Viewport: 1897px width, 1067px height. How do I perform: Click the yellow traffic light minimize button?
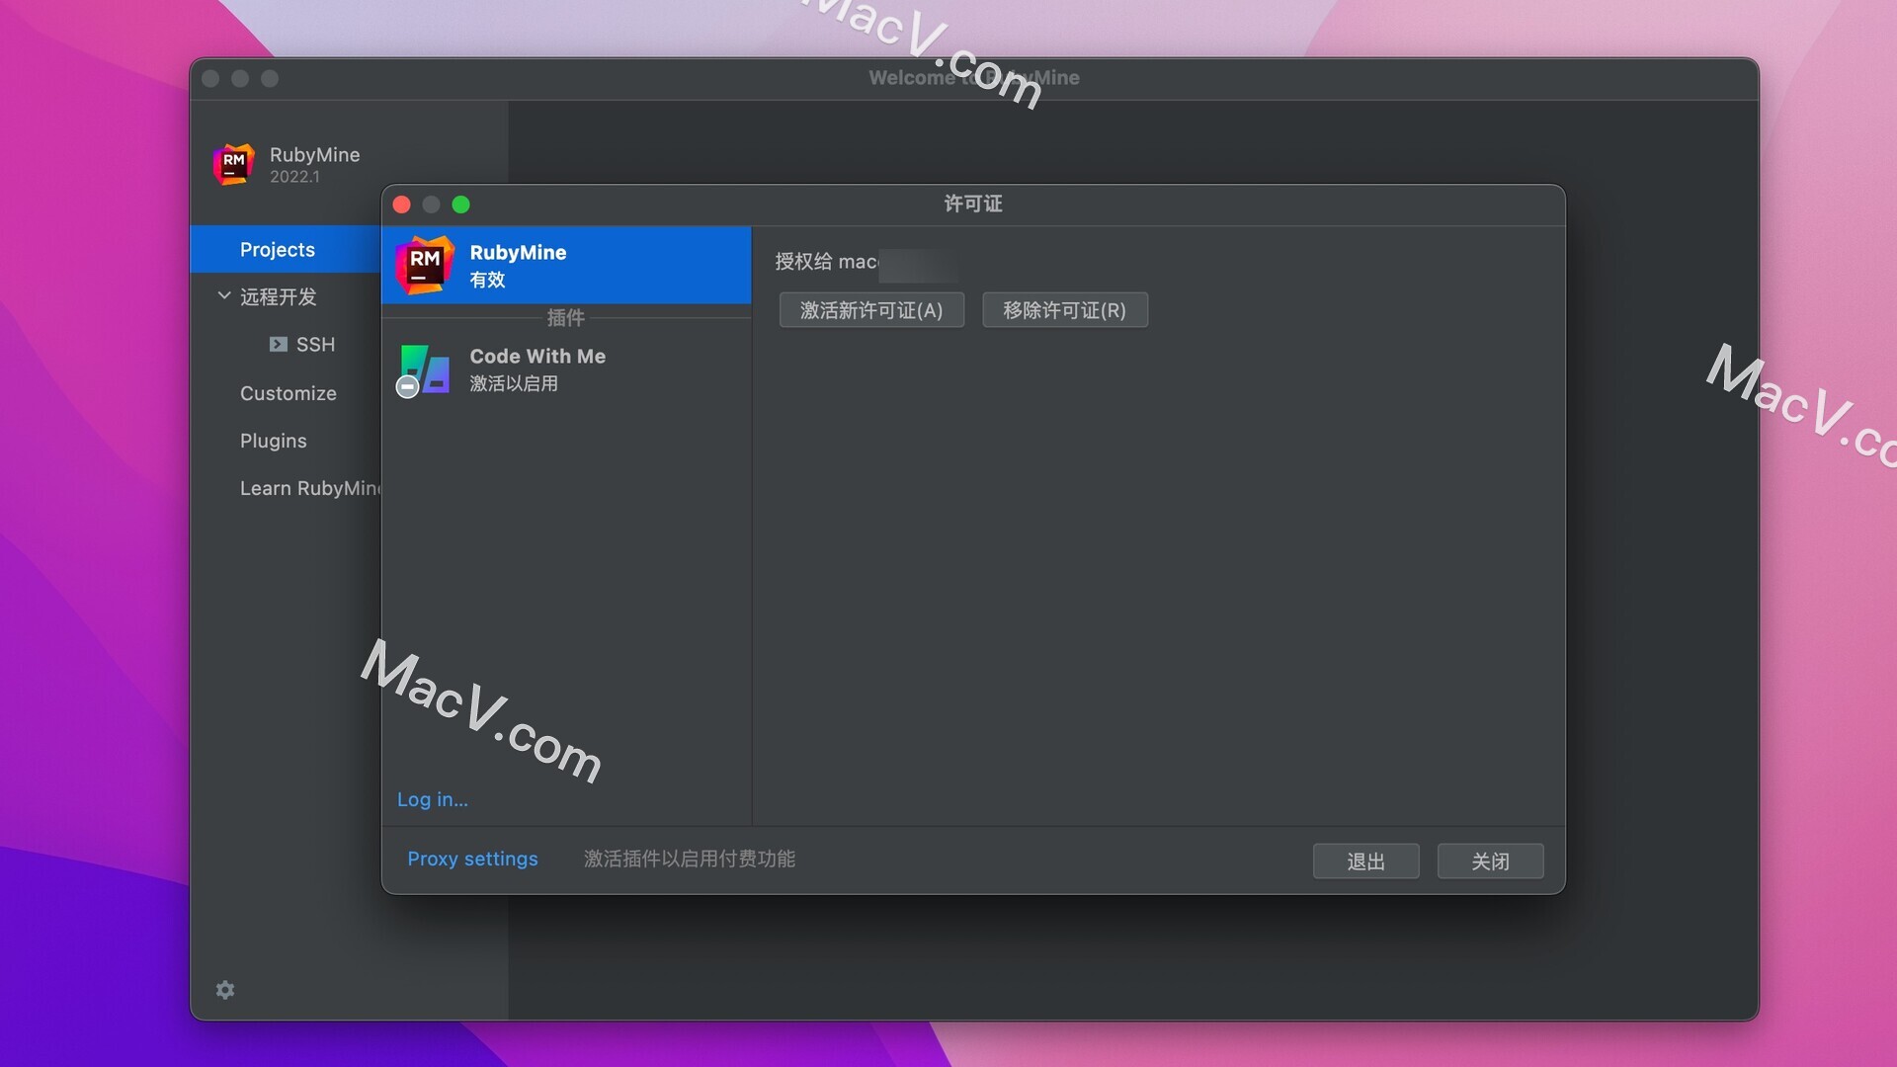click(431, 204)
